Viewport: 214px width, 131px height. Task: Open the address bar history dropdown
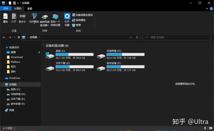[131, 37]
